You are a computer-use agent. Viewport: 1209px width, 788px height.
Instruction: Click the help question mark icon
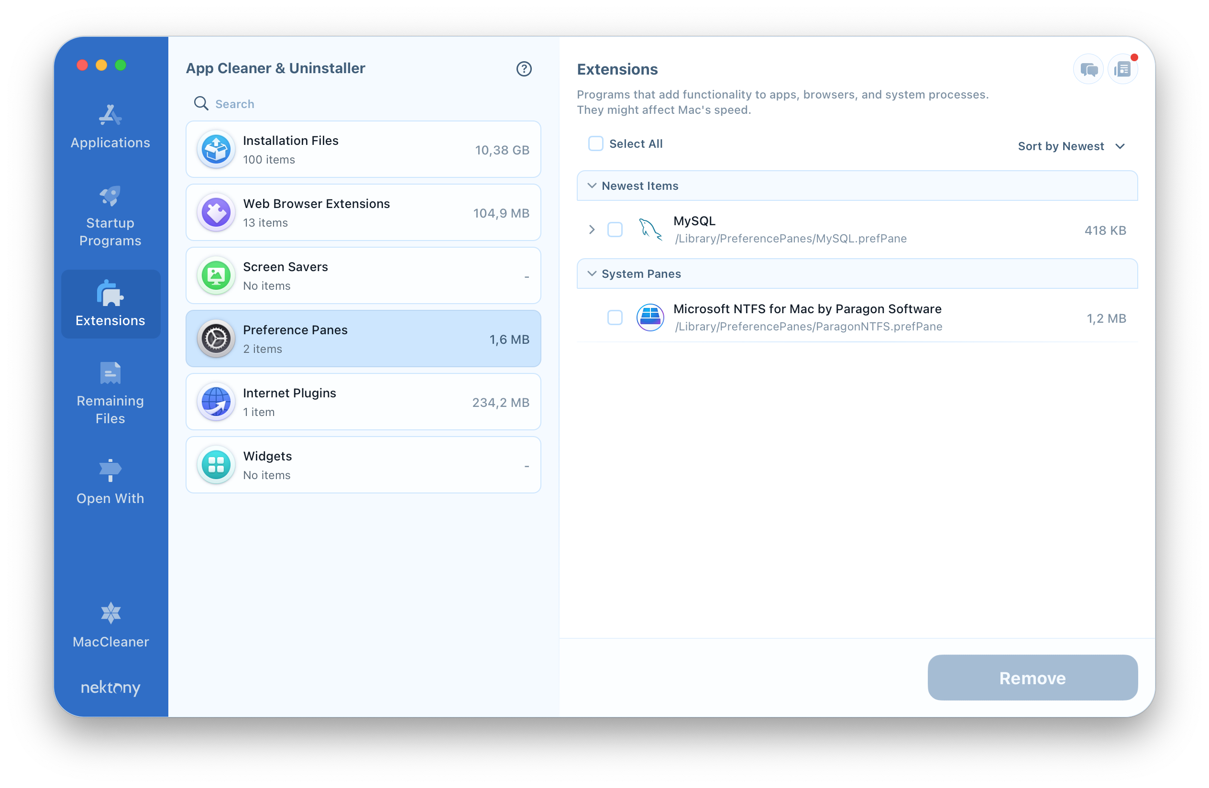[524, 68]
